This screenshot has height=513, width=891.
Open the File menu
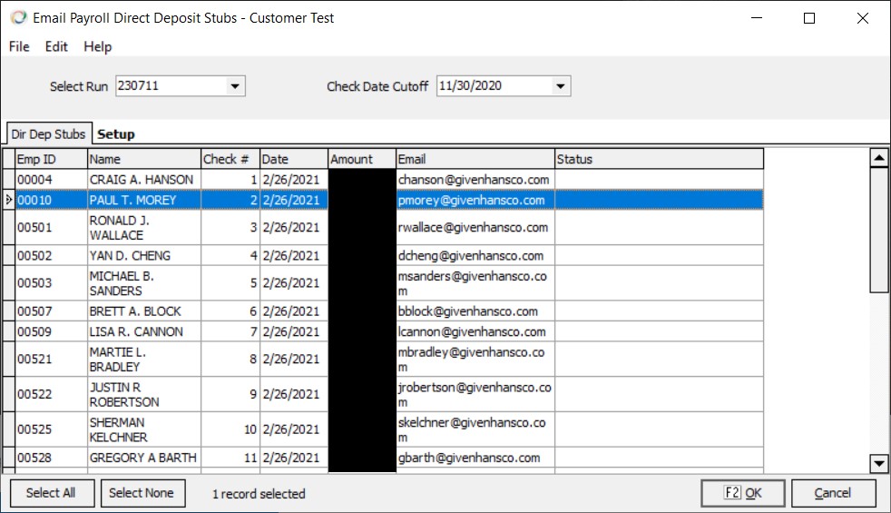tap(19, 46)
